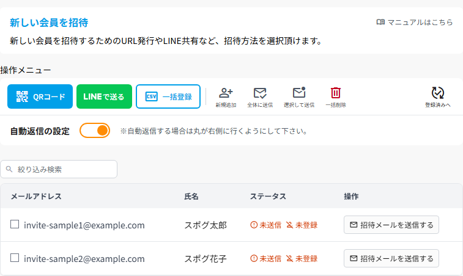Click the magnifier icon in search box

(9, 169)
